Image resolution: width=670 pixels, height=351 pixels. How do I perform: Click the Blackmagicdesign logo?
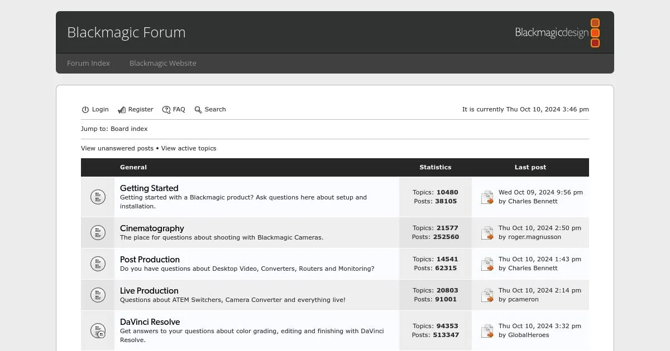(x=557, y=33)
